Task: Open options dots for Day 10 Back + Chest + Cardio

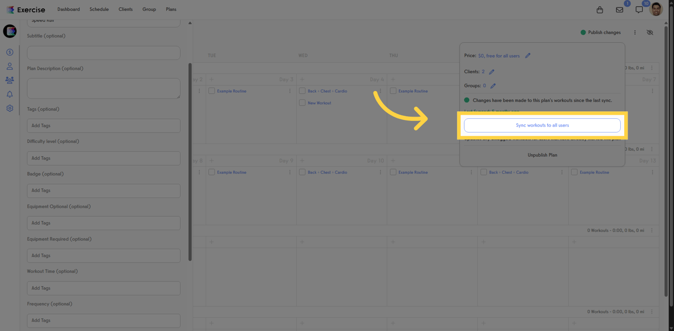Action: (x=380, y=172)
